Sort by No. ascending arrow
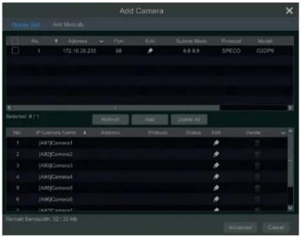The height and width of the screenshot is (237, 301). 56,41
